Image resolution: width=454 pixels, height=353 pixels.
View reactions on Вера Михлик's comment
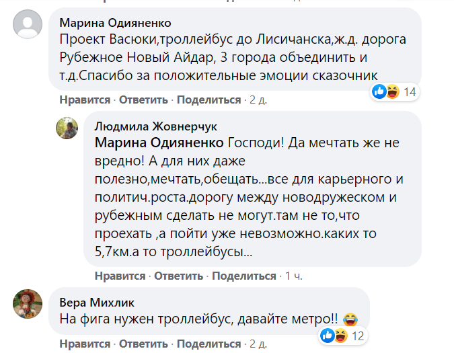[x=335, y=335]
